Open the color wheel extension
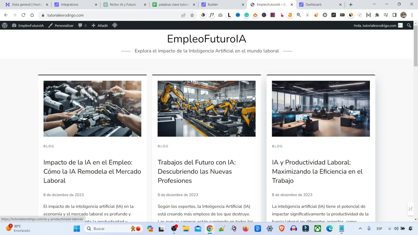This screenshot has height=235, width=418. pos(203,15)
